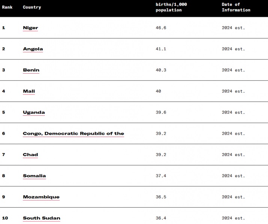Click Somalia's 37.4 birth rate value
The width and height of the screenshot is (268, 224).
click(161, 176)
